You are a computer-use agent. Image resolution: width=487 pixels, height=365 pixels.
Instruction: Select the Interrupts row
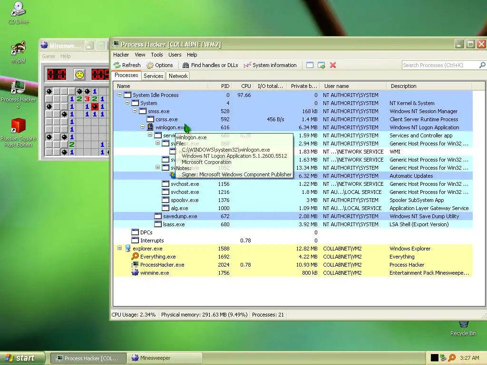(293, 240)
